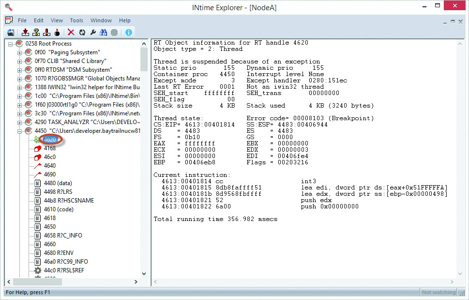The width and height of the screenshot is (469, 300).
Task: Click the red semaphore icon beside 4640
Action: [38, 166]
